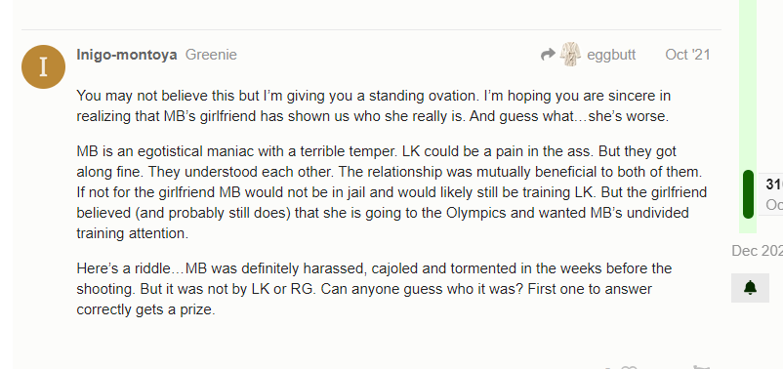Open eggbutt's small avatar picture
783x369 pixels.
[x=570, y=55]
